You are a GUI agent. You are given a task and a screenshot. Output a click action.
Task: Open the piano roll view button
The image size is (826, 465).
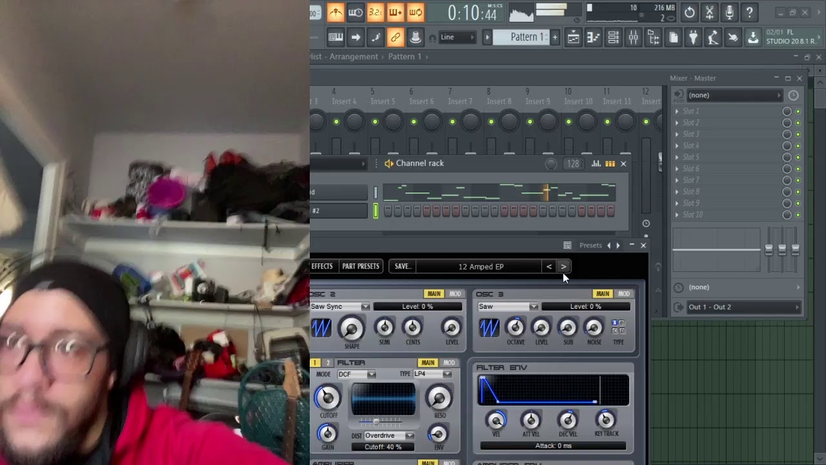click(x=593, y=38)
